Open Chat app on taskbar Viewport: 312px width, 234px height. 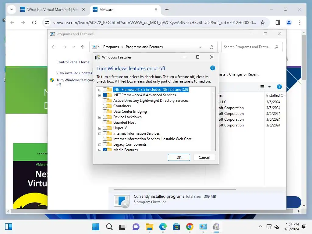coord(136,227)
